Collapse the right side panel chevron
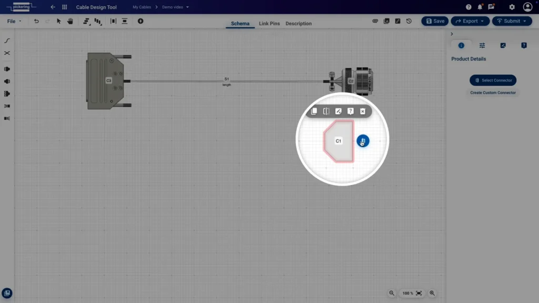539x303 pixels. [x=452, y=34]
